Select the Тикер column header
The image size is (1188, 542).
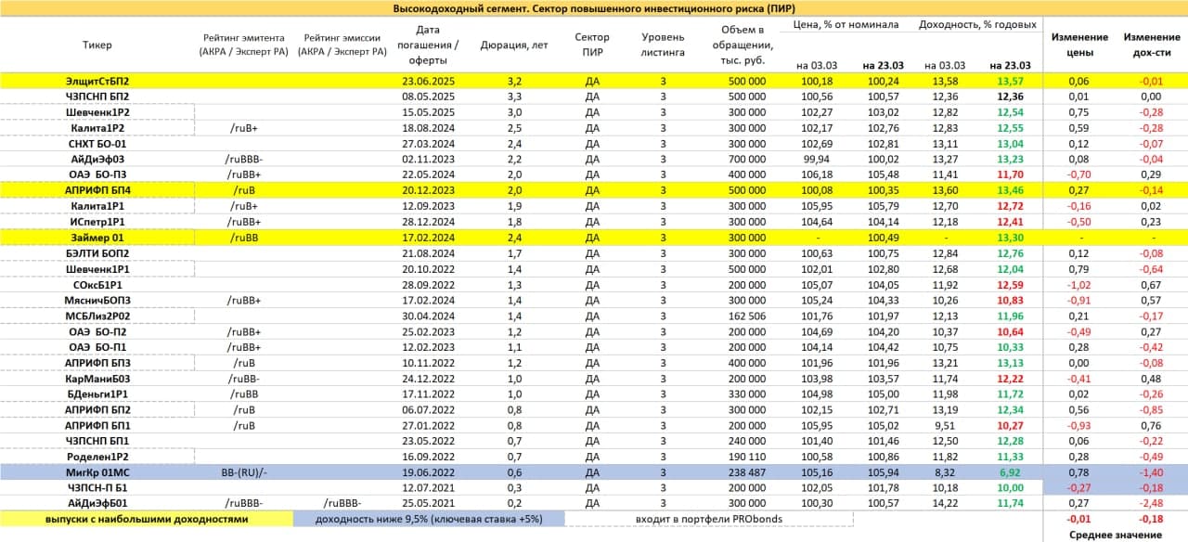tap(97, 45)
